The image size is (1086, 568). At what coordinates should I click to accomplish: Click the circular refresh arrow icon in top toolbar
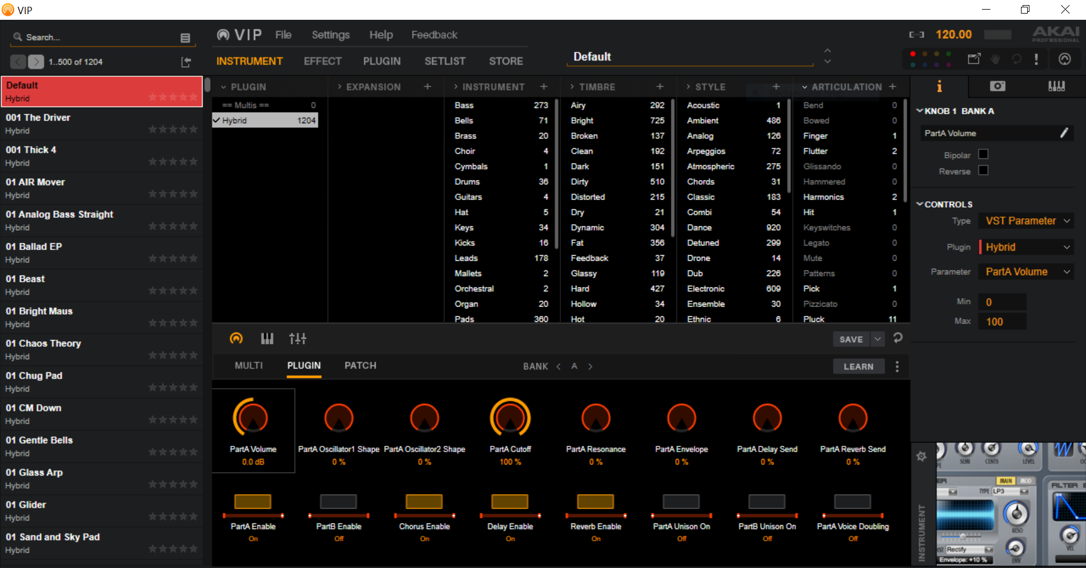[1016, 59]
